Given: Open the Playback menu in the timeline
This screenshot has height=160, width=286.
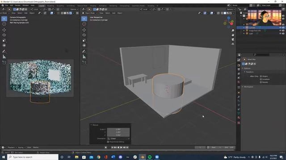Looking at the screenshot, I should click(12, 148).
